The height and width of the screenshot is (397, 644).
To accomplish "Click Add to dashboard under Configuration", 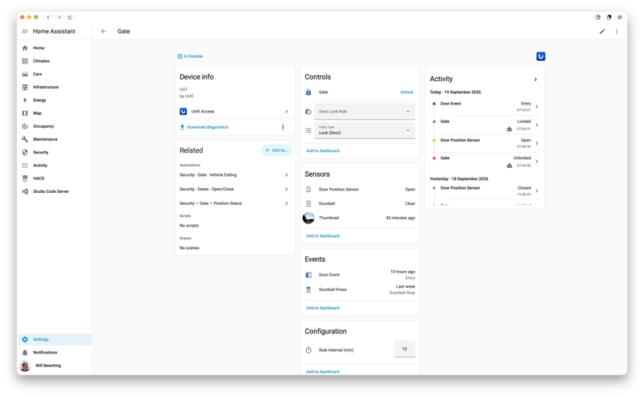I will coord(323,371).
